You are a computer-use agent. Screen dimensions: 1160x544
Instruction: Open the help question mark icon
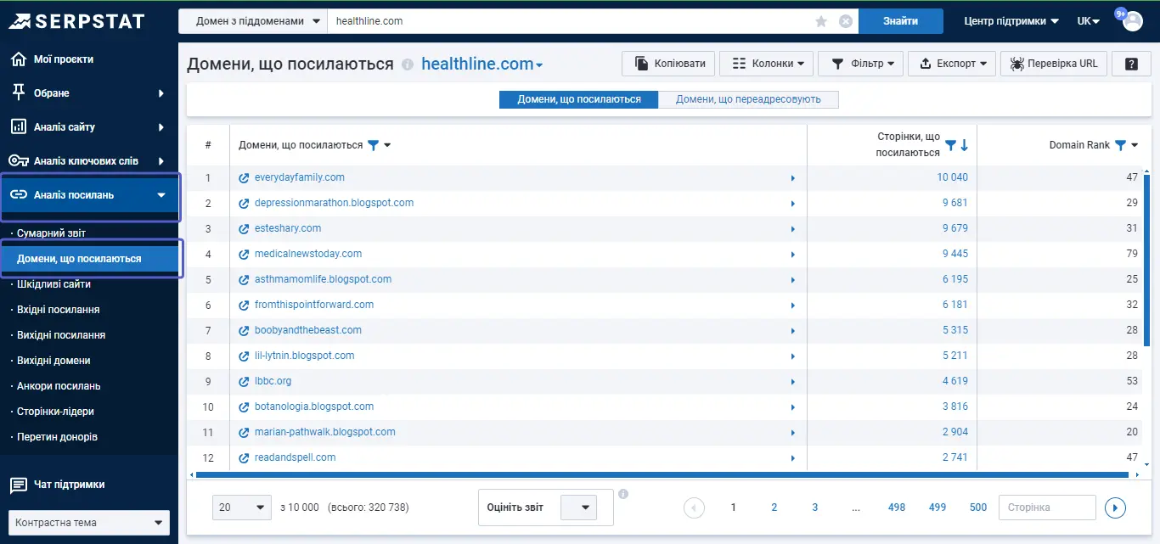pyautogui.click(x=1131, y=64)
